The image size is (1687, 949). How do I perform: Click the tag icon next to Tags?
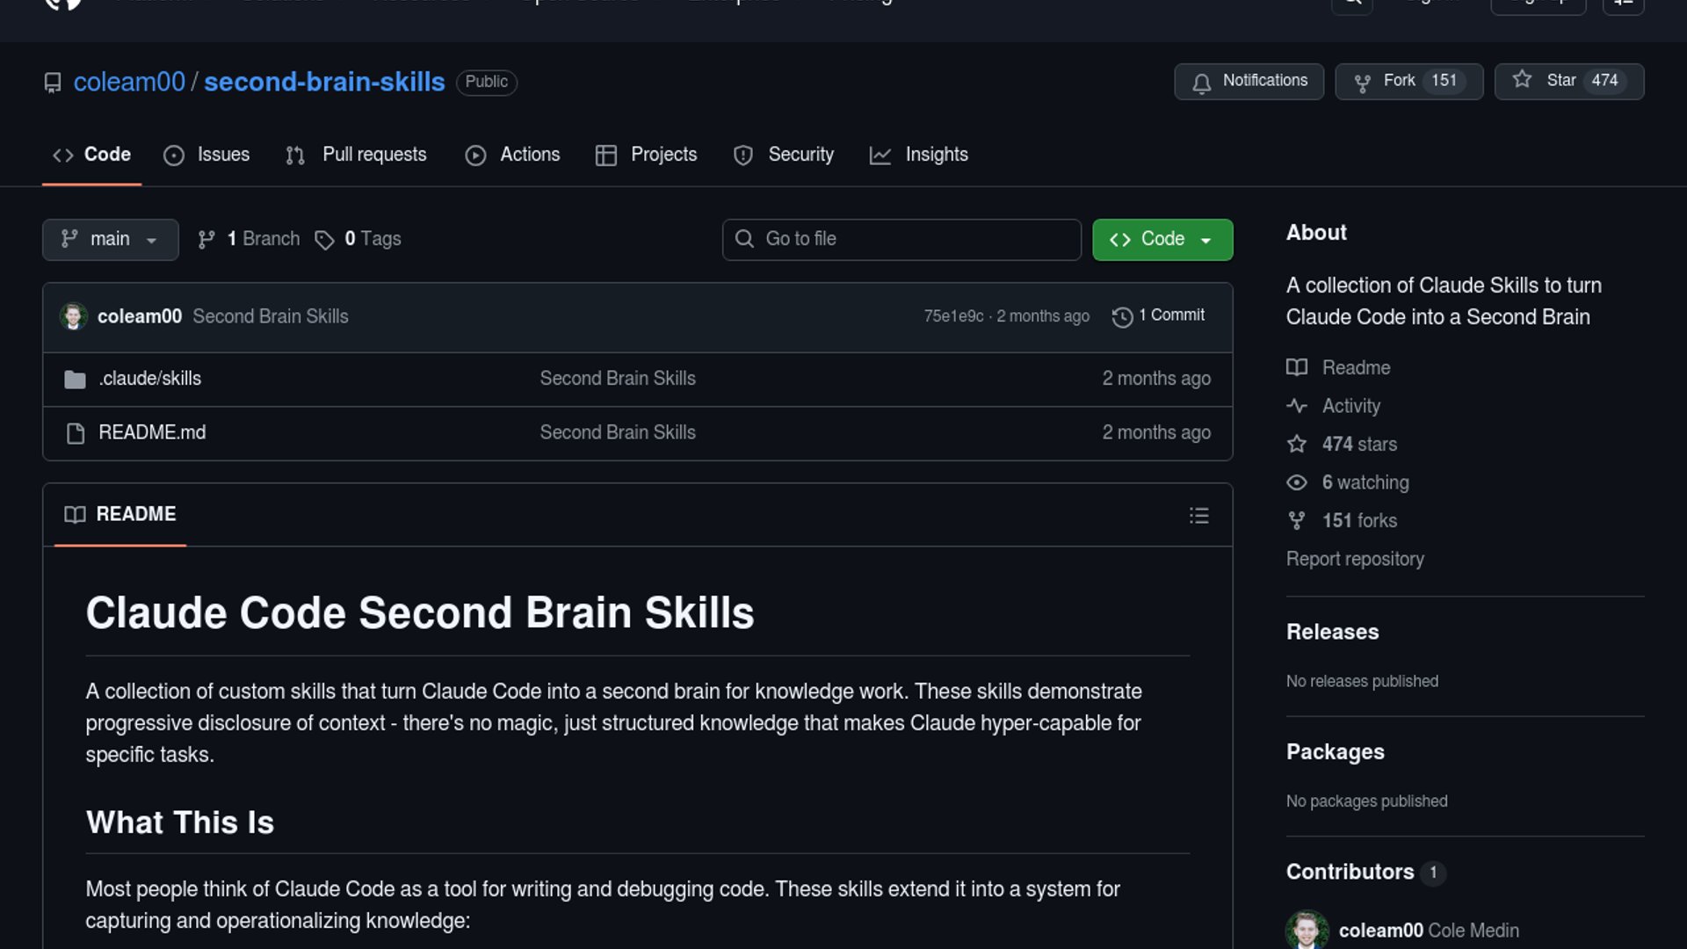click(x=324, y=240)
